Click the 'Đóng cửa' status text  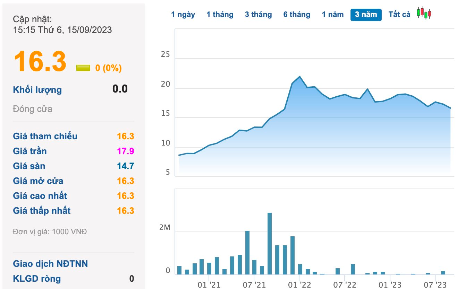click(x=33, y=109)
